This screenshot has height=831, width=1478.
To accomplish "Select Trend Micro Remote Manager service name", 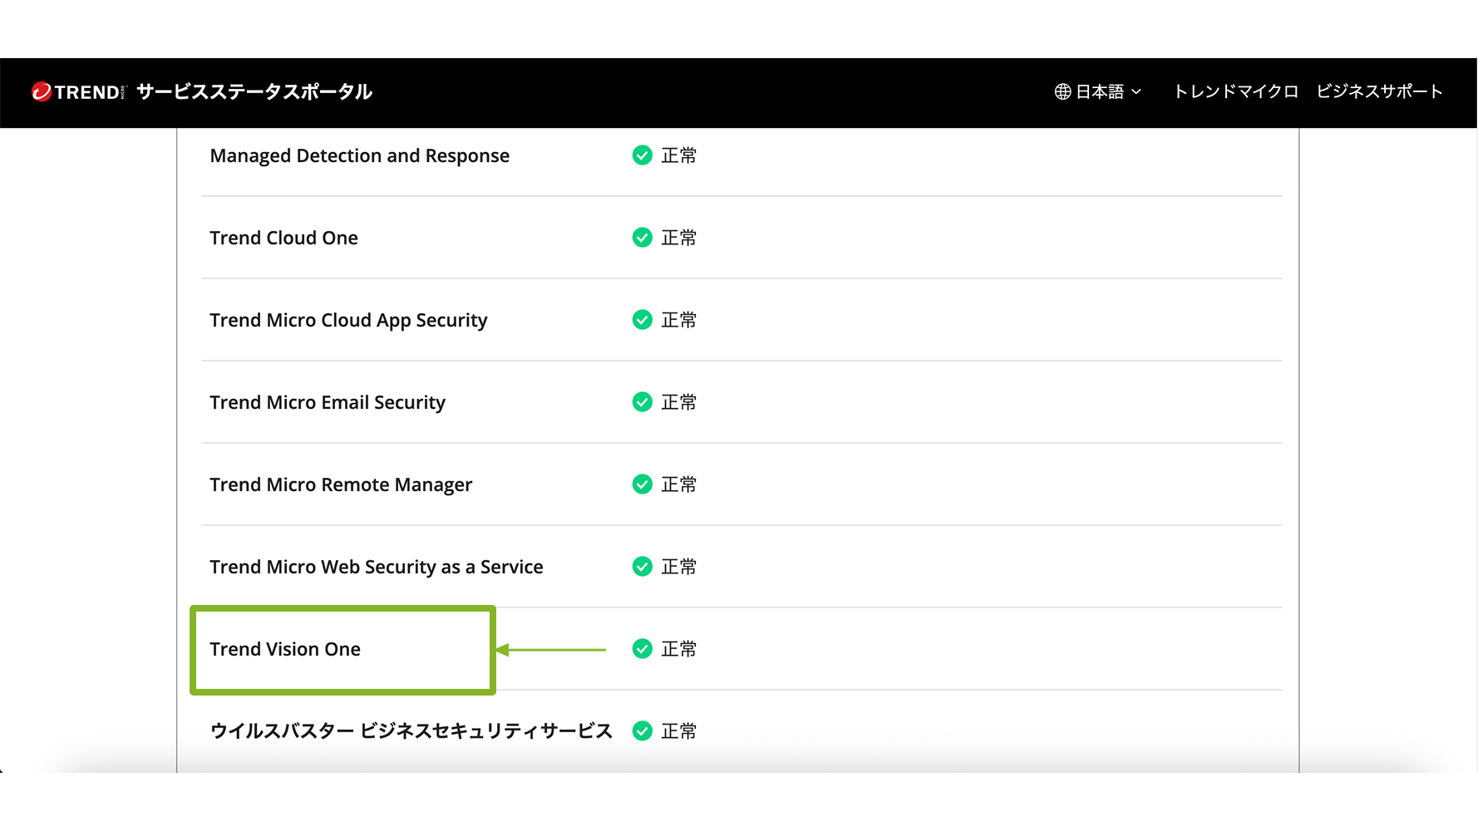I will [341, 484].
